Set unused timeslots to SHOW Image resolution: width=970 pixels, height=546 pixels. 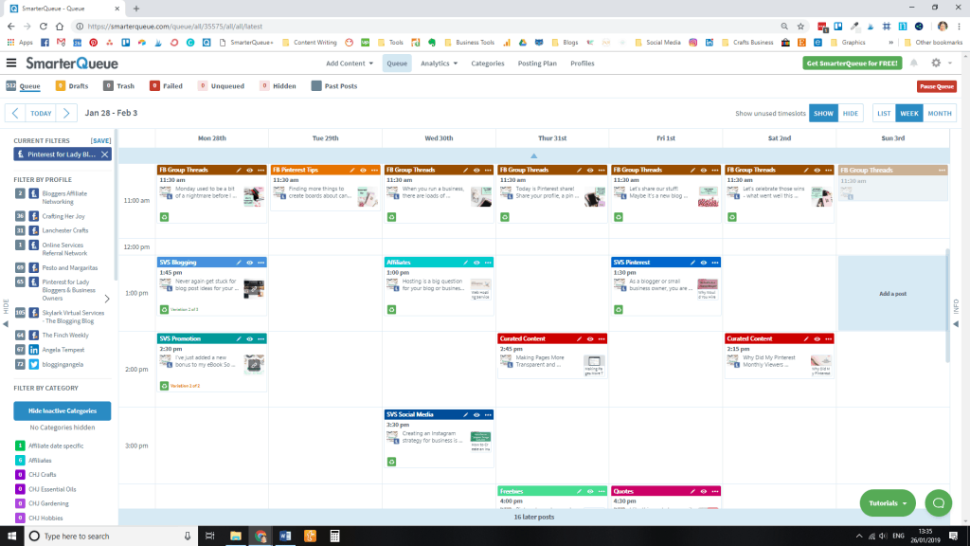point(823,114)
